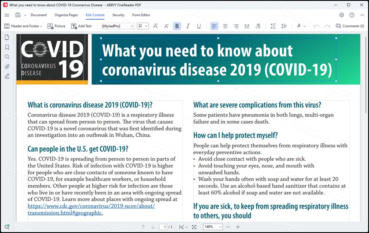Center align the text
This screenshot has height=233, width=369.
(225, 26)
